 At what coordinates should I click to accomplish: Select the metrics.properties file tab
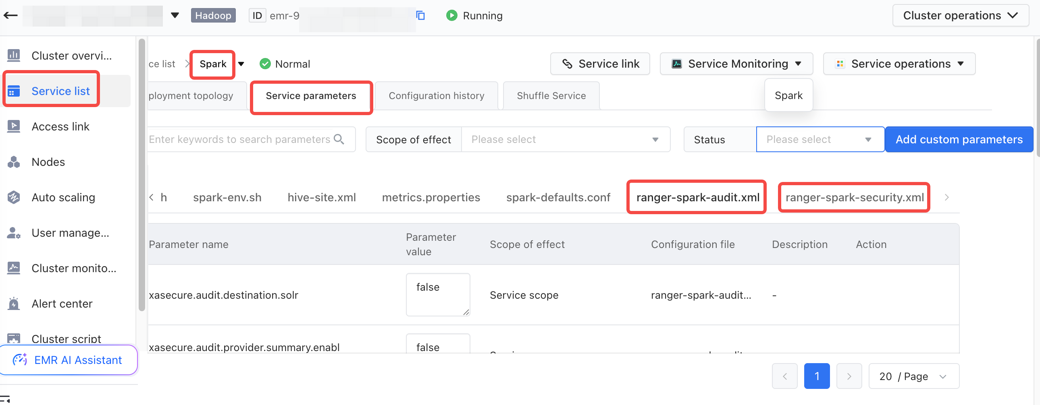coord(431,197)
